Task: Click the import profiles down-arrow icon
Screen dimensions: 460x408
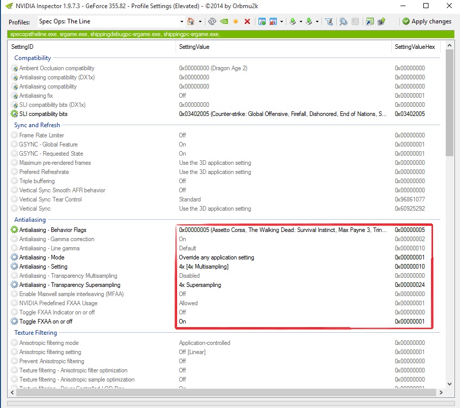Action: tap(309, 21)
